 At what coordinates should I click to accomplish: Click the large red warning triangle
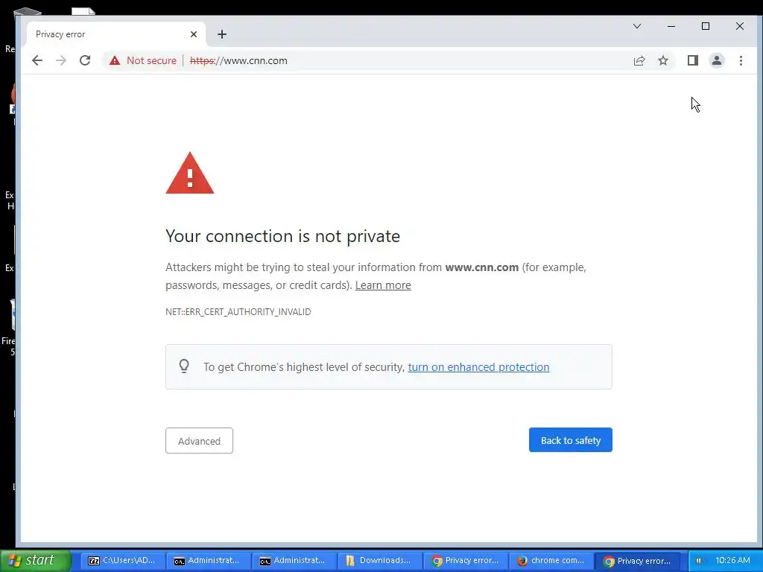[x=190, y=174]
